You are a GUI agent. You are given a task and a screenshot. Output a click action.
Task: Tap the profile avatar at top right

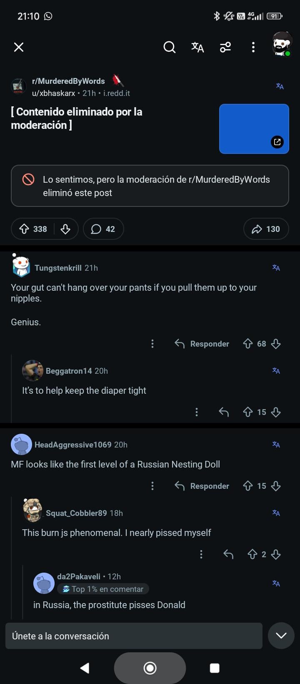tap(282, 44)
